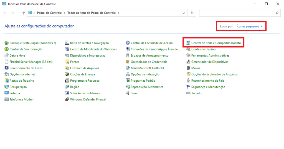Click the Central de Rede e Compartilhamento icon
The height and width of the screenshot is (149, 284).
click(x=188, y=43)
